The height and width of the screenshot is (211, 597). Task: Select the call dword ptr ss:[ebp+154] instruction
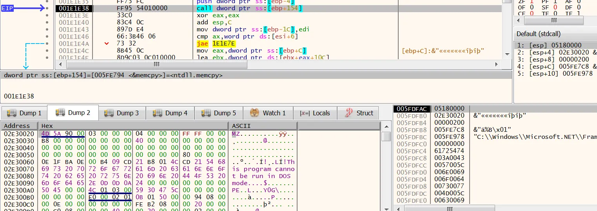(250, 8)
